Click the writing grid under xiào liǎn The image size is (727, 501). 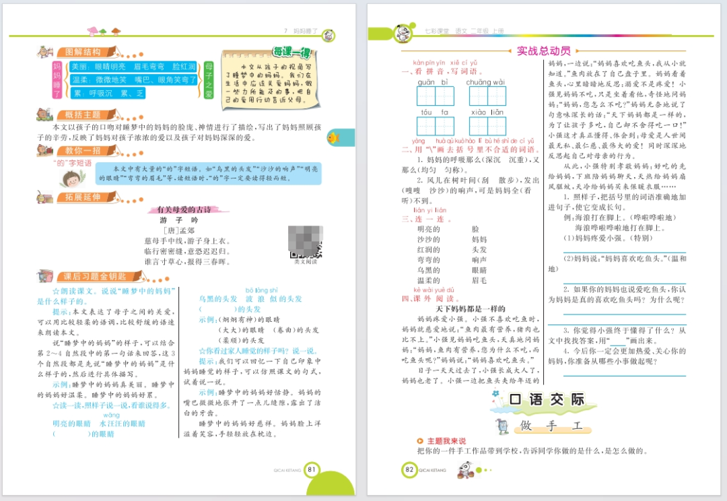click(487, 126)
